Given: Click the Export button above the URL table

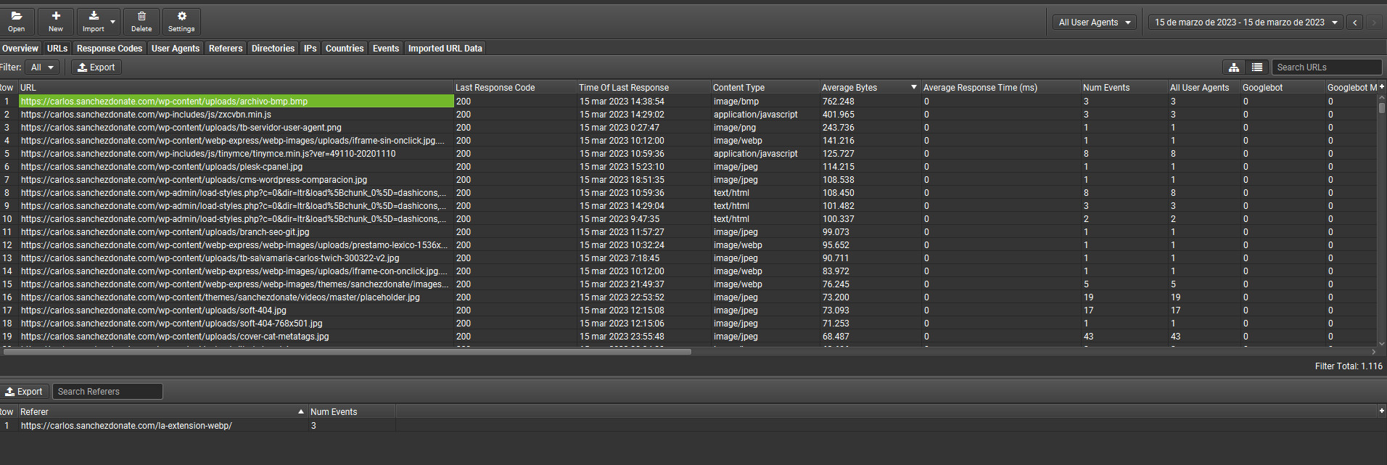Looking at the screenshot, I should (x=96, y=67).
